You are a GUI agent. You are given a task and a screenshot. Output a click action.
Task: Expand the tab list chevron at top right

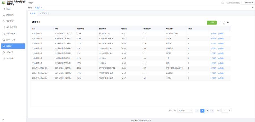(x=253, y=8)
